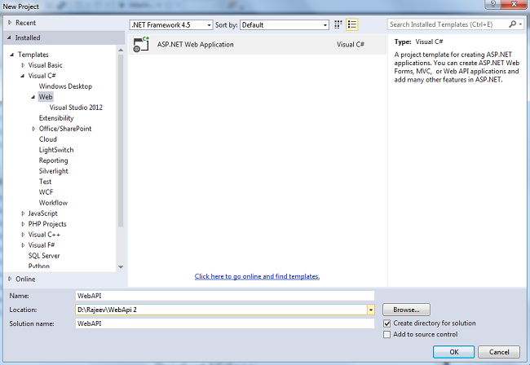The image size is (530, 365).
Task: Check Add to source control
Action: pos(387,334)
